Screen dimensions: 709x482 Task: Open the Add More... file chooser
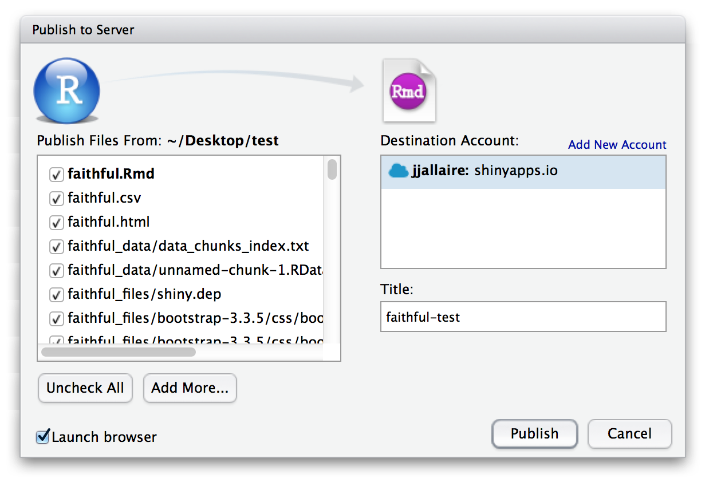click(x=190, y=388)
